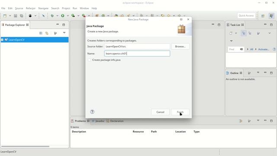Click the New Java Class toolbar icon
Screen dimensions: 277x156
[x=103, y=16]
